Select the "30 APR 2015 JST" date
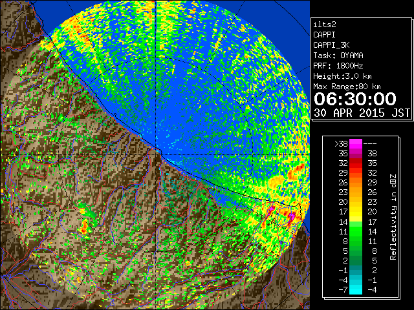Viewport: 414px width, 310px height. pyautogui.click(x=362, y=113)
